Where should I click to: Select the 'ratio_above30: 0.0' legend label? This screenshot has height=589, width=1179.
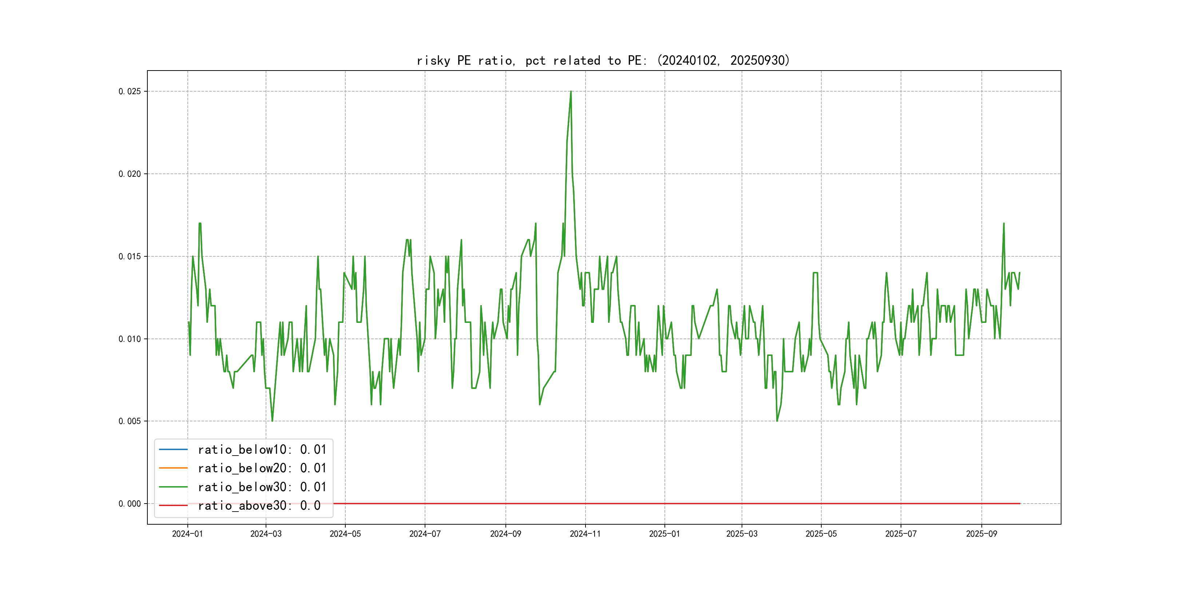coord(259,506)
